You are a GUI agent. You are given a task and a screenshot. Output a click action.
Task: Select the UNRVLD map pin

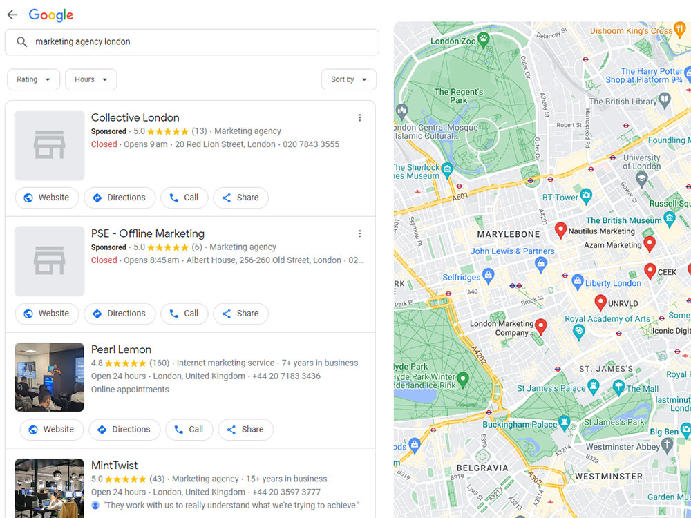coord(600,303)
